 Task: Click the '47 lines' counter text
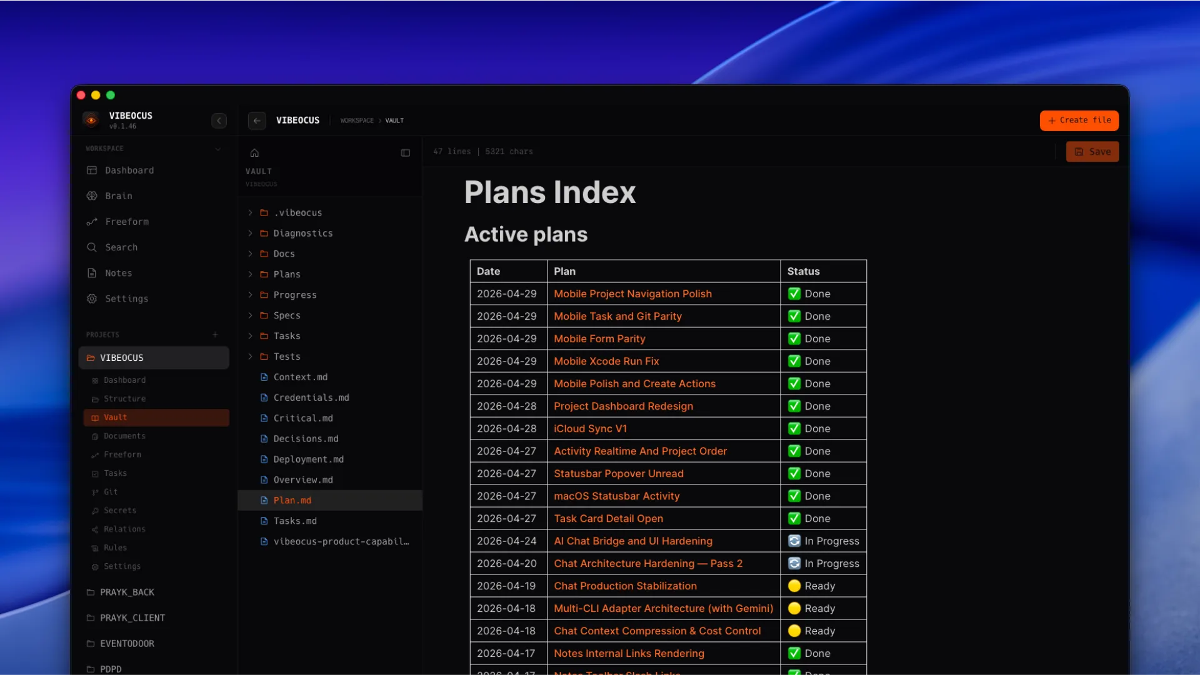[x=452, y=152]
